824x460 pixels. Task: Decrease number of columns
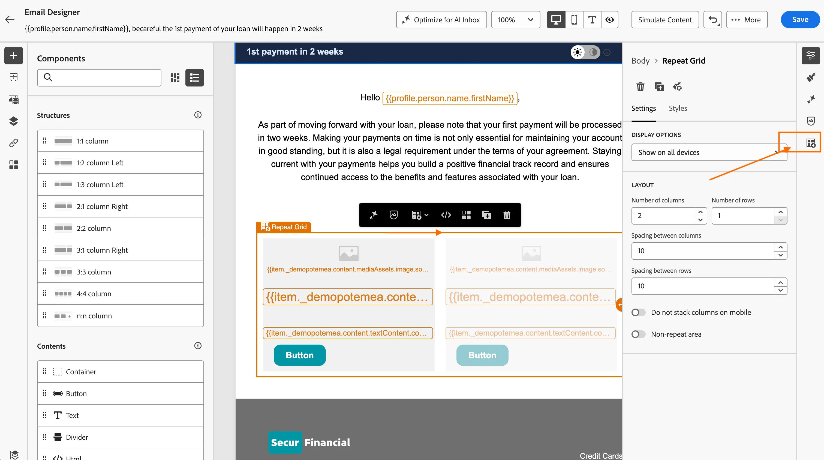pos(700,220)
